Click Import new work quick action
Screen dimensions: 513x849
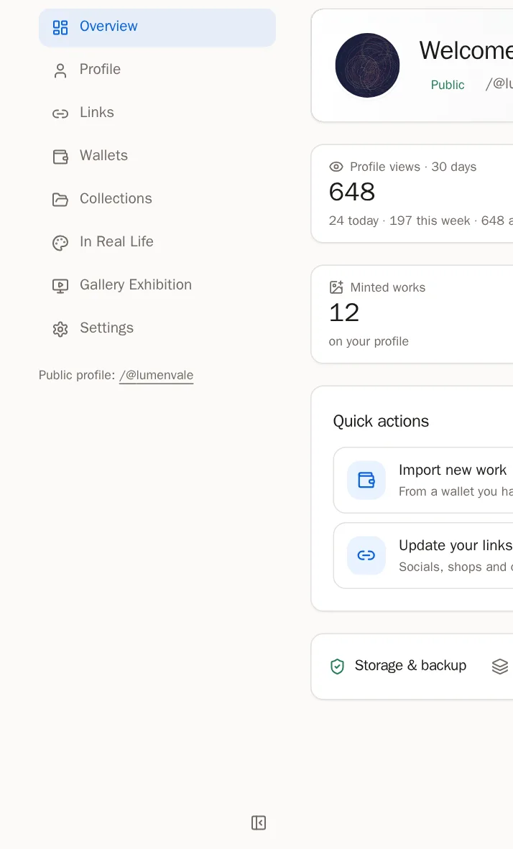click(423, 480)
